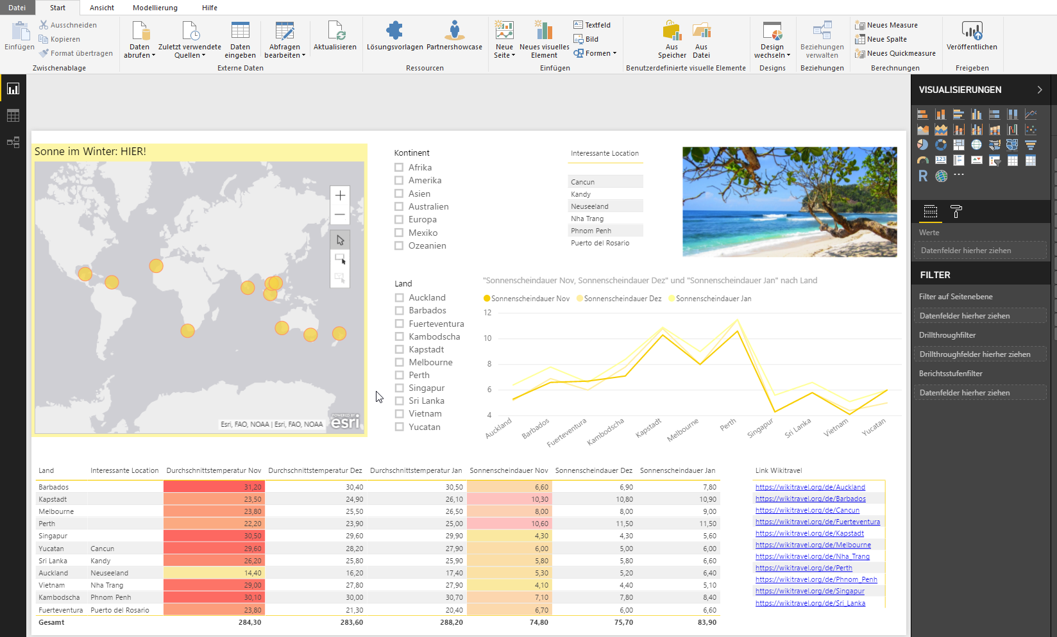Open the Data view in left sidebar
The height and width of the screenshot is (637, 1057).
coord(13,115)
